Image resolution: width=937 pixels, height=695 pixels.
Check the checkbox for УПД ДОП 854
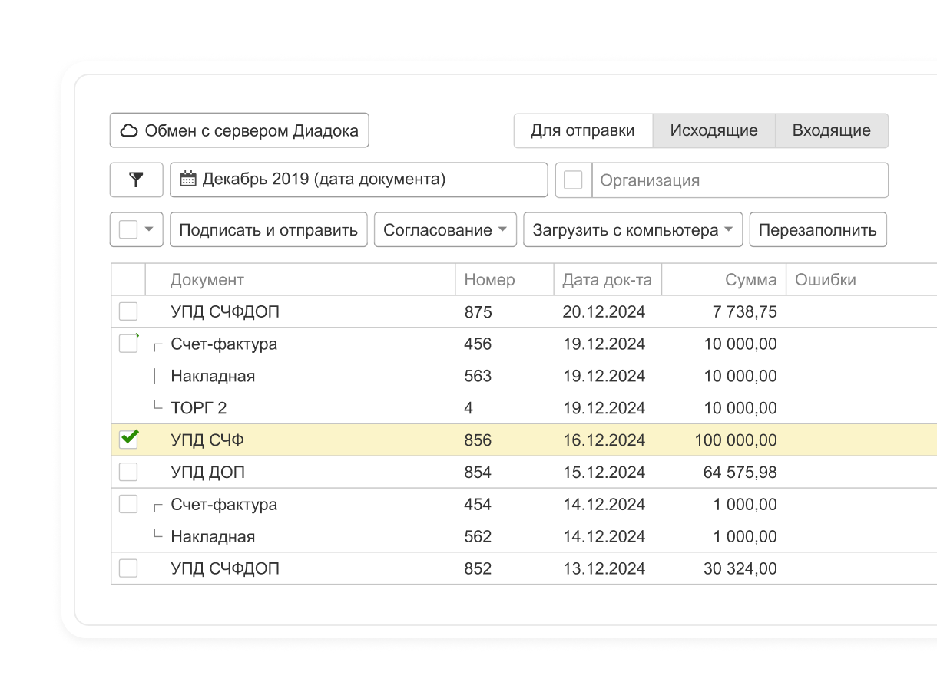[128, 472]
